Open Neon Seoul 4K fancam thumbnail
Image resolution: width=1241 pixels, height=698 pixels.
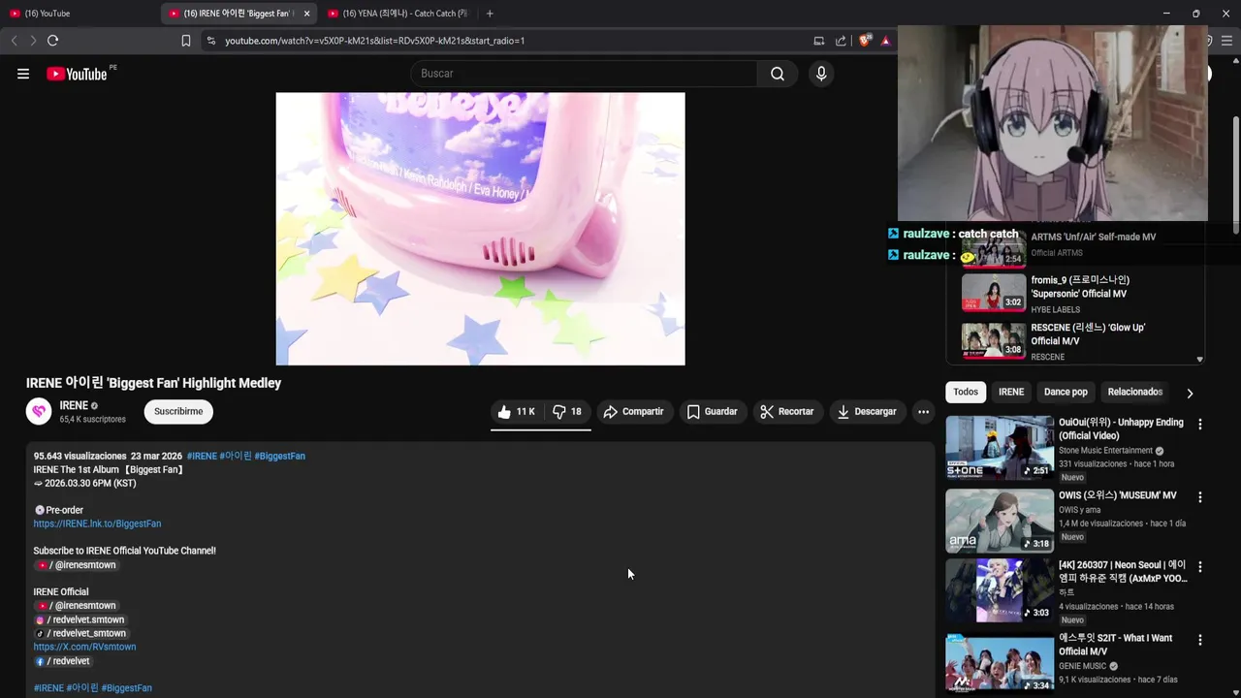click(1000, 590)
